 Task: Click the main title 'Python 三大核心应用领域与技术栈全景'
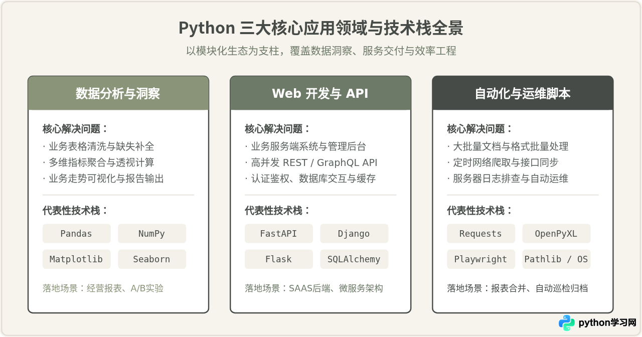click(x=321, y=28)
